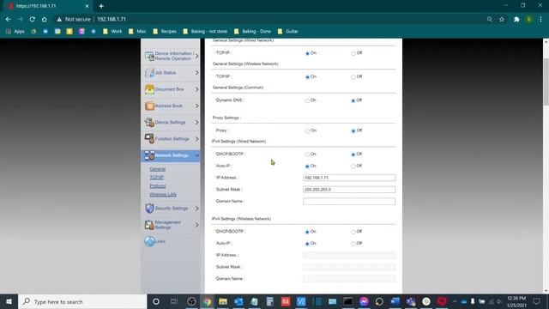Expand the Address Book chevron
Image resolution: width=549 pixels, height=309 pixels.
point(196,106)
